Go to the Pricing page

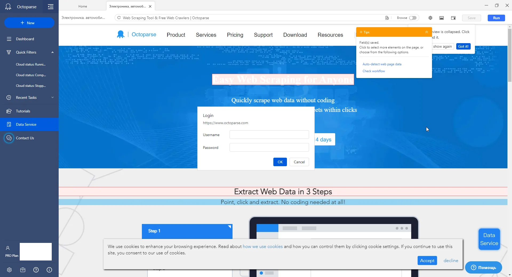click(x=235, y=35)
